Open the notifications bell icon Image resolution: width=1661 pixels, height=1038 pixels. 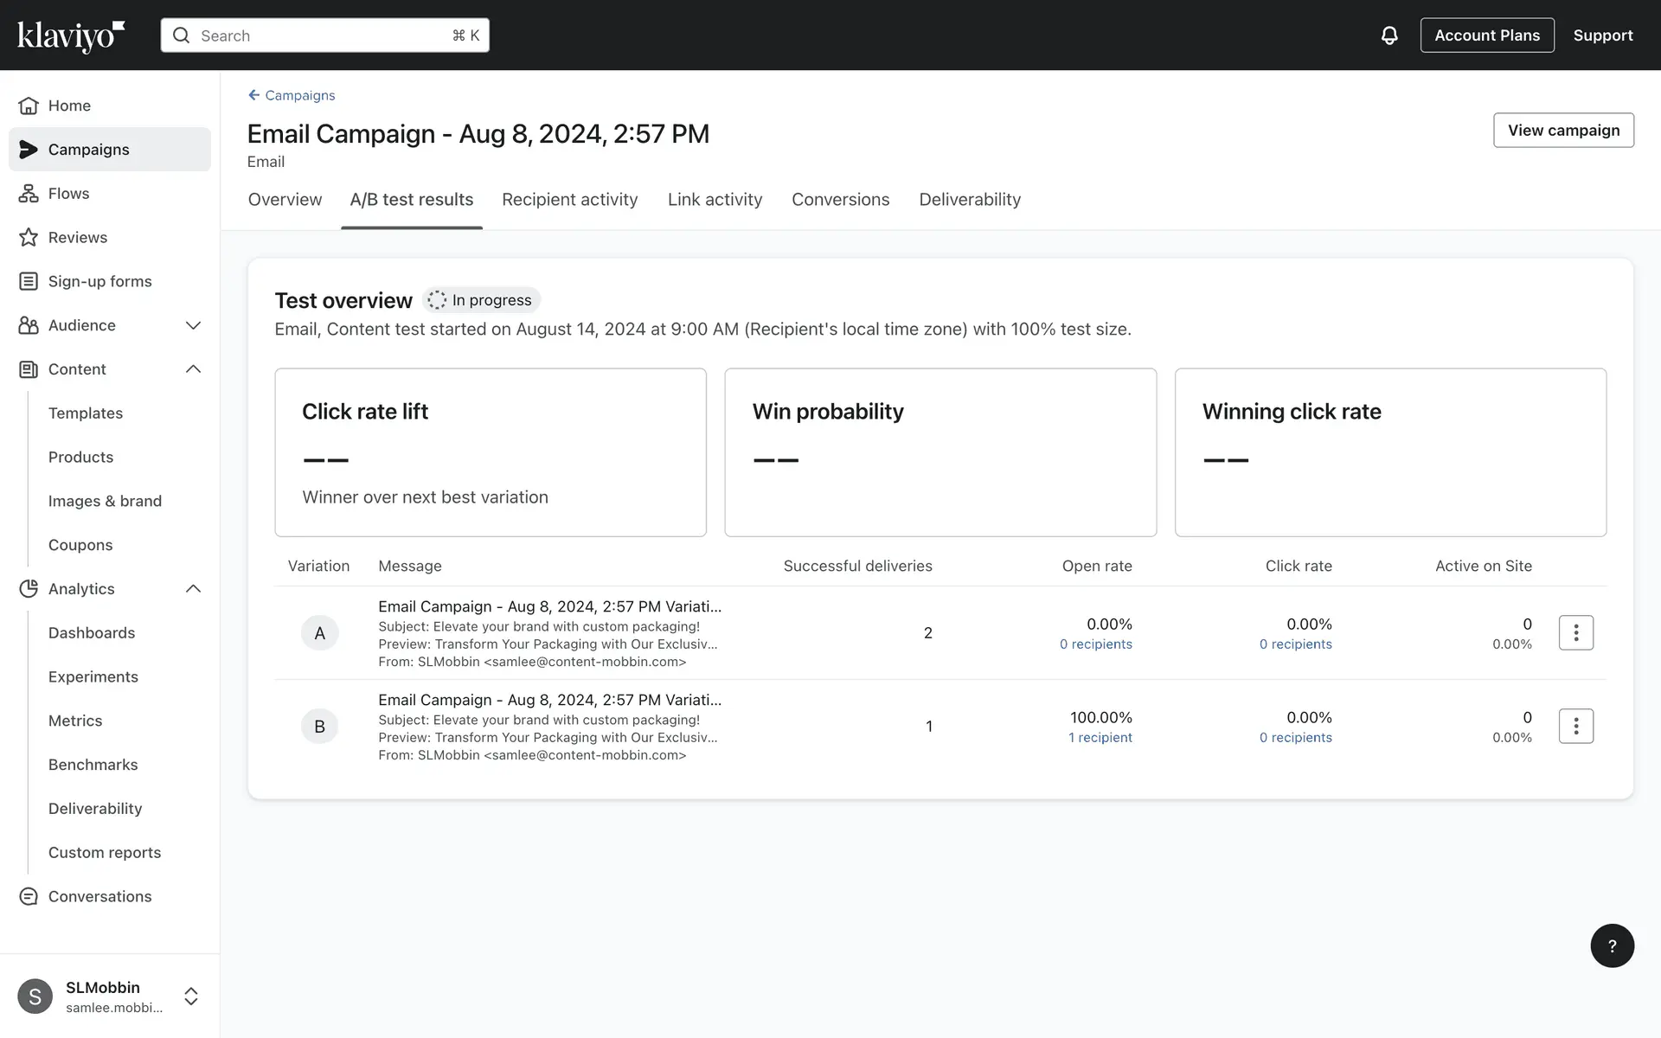[1389, 35]
